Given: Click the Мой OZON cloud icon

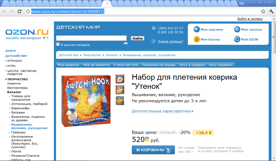Looking at the screenshot, I should pos(237,39).
